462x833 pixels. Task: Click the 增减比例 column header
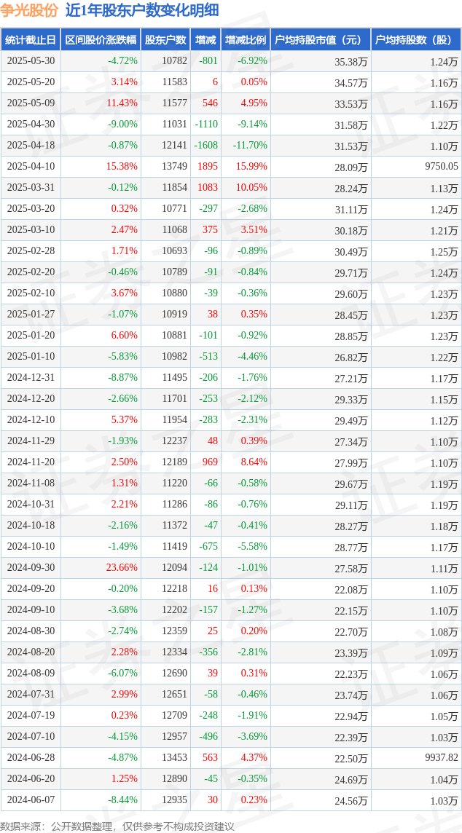point(246,40)
